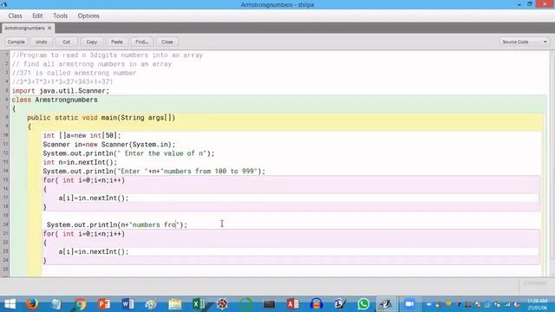Switch to the BlueJ taskbar icon
This screenshot has width=555, height=312.
386,304
